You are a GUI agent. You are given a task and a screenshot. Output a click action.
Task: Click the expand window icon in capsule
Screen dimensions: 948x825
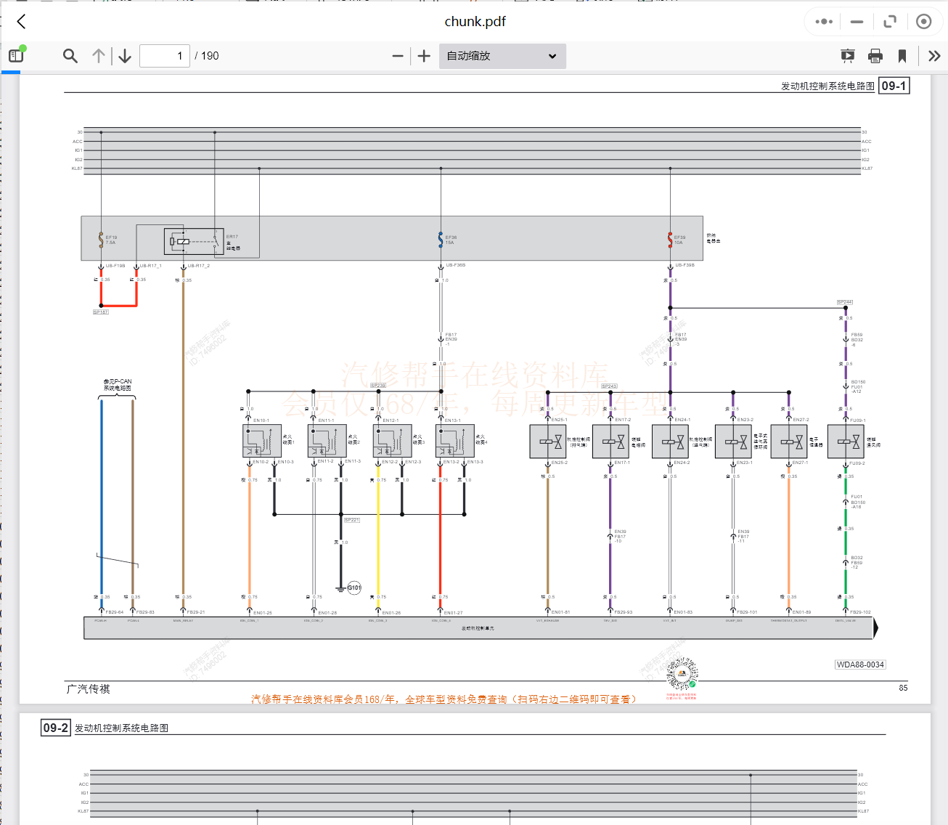click(890, 22)
